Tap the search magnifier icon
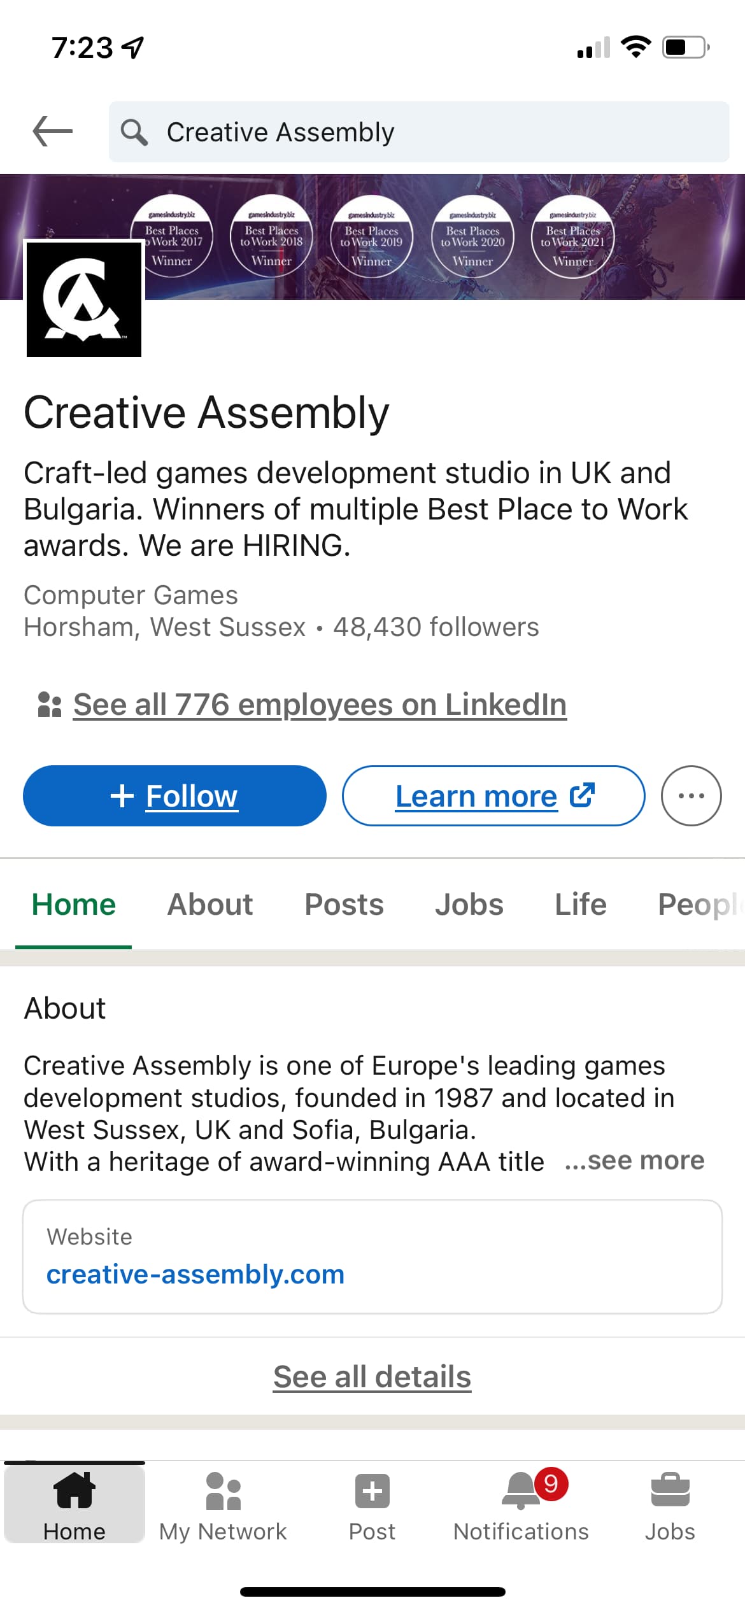 click(x=134, y=132)
